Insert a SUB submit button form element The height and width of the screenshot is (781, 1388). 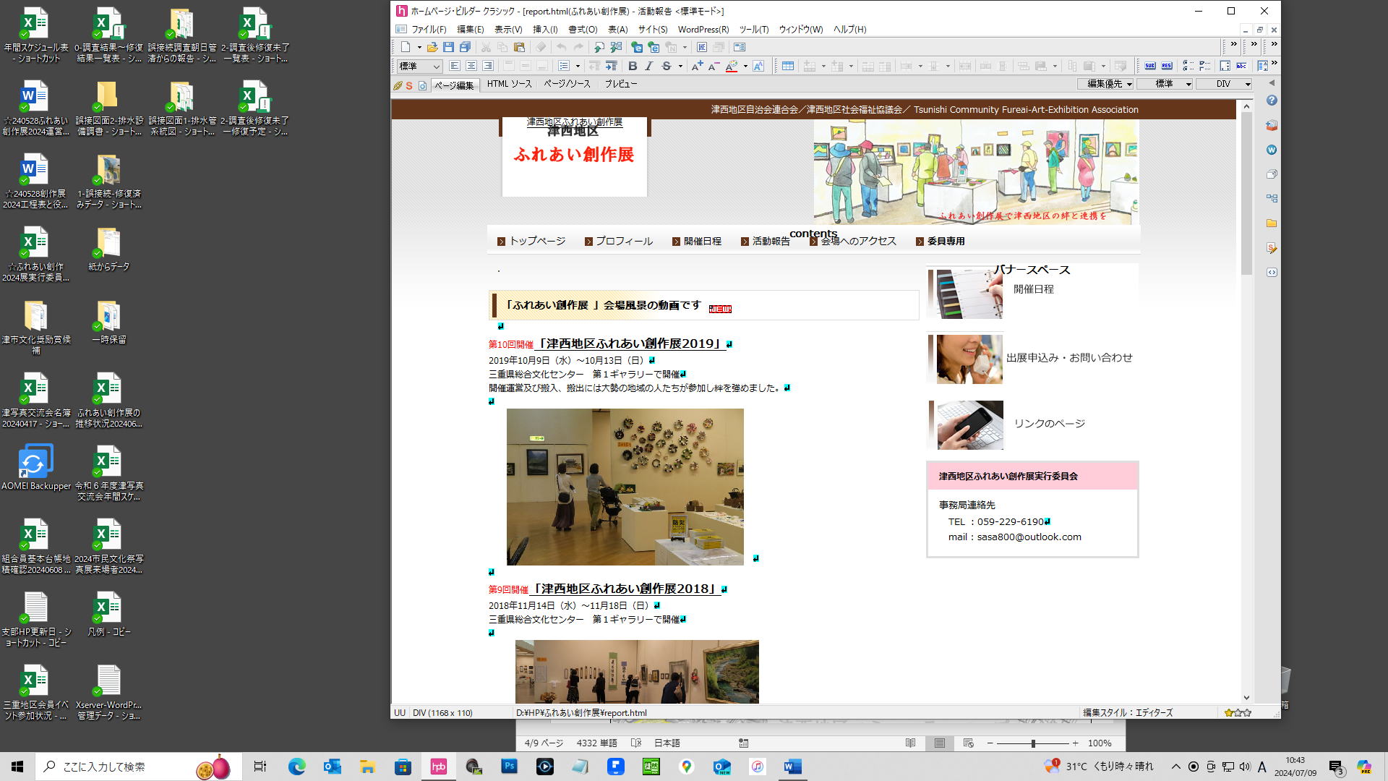pyautogui.click(x=1149, y=66)
